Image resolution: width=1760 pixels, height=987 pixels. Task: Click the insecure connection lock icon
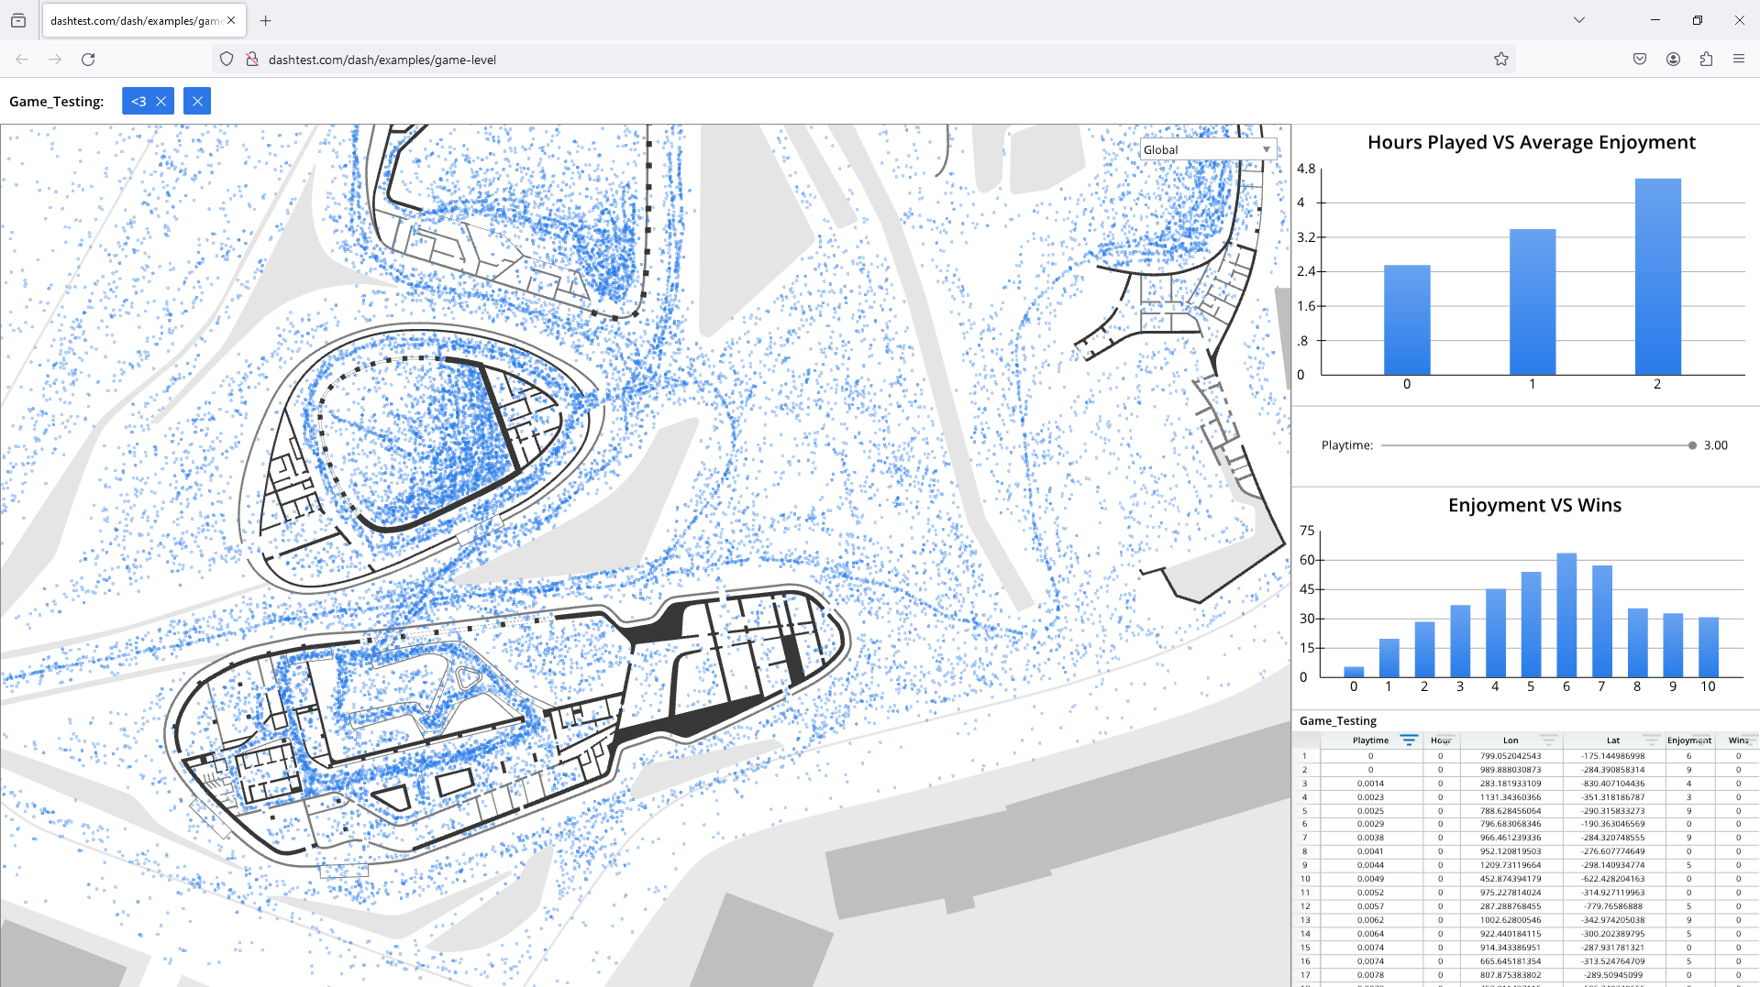point(252,59)
